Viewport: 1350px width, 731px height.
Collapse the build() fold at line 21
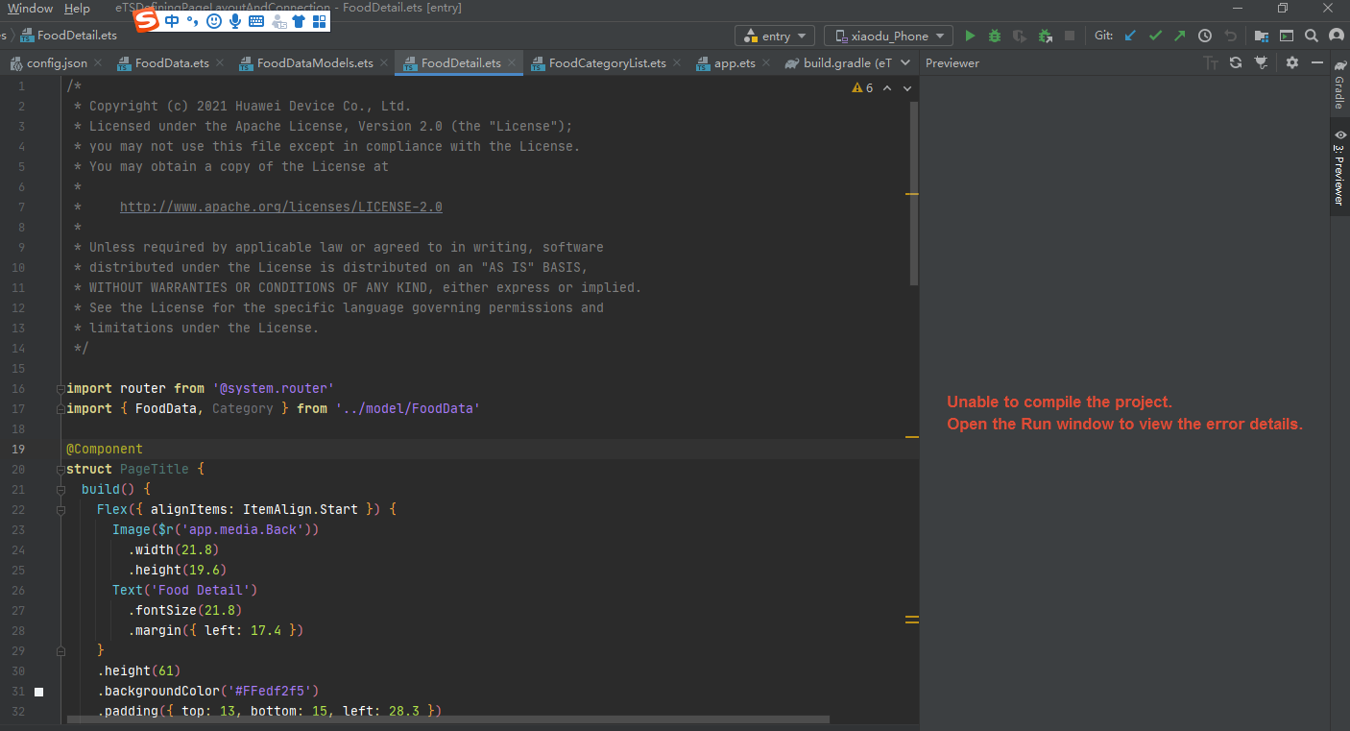60,490
